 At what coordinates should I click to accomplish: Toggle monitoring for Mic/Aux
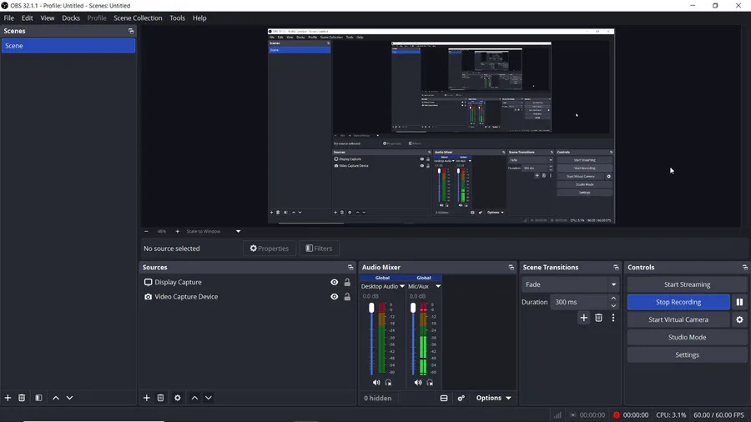[430, 382]
